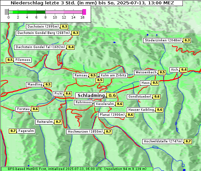This screenshot has width=201, height=171.
Task: Click the Fageralm label
Action: click(x=26, y=131)
